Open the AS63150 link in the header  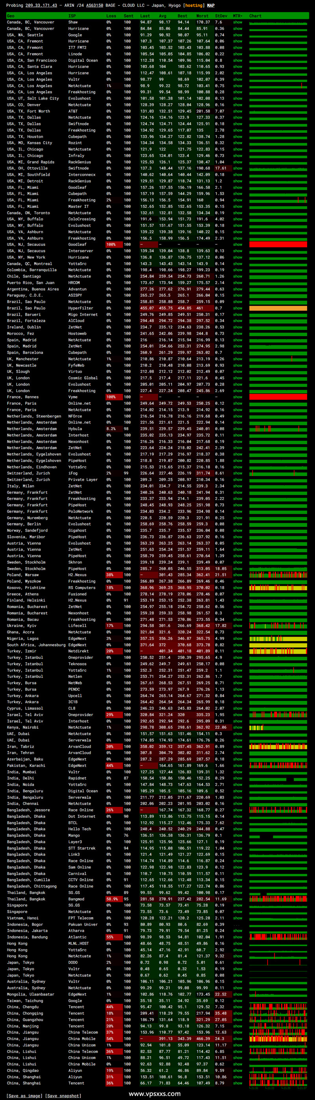pyautogui.click(x=94, y=6)
